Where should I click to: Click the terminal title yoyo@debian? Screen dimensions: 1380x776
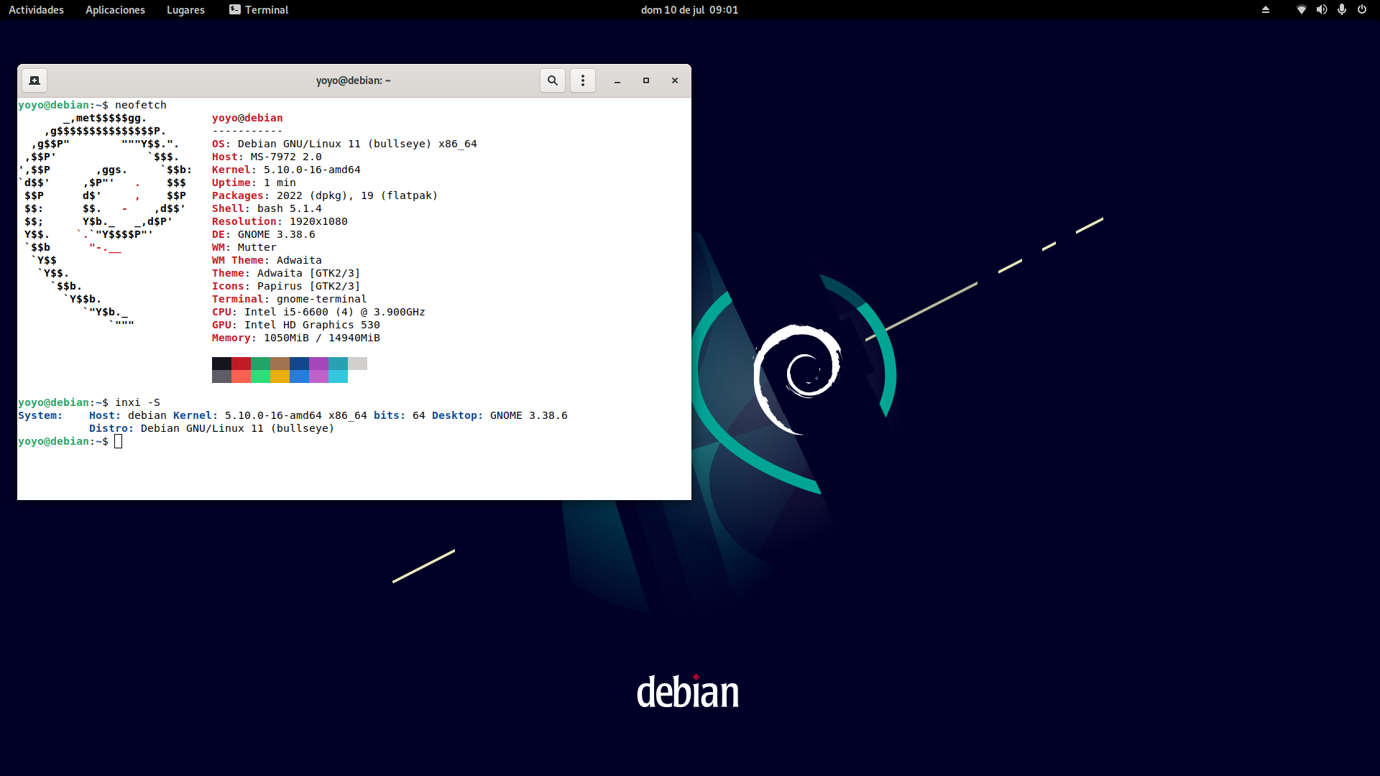353,80
